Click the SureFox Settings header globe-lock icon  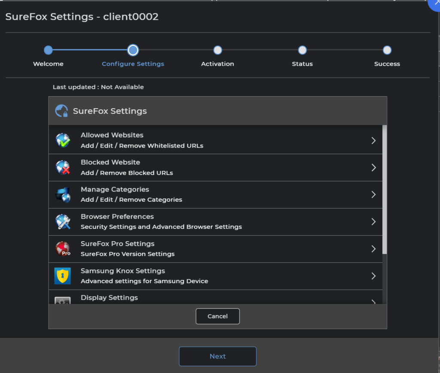(61, 111)
